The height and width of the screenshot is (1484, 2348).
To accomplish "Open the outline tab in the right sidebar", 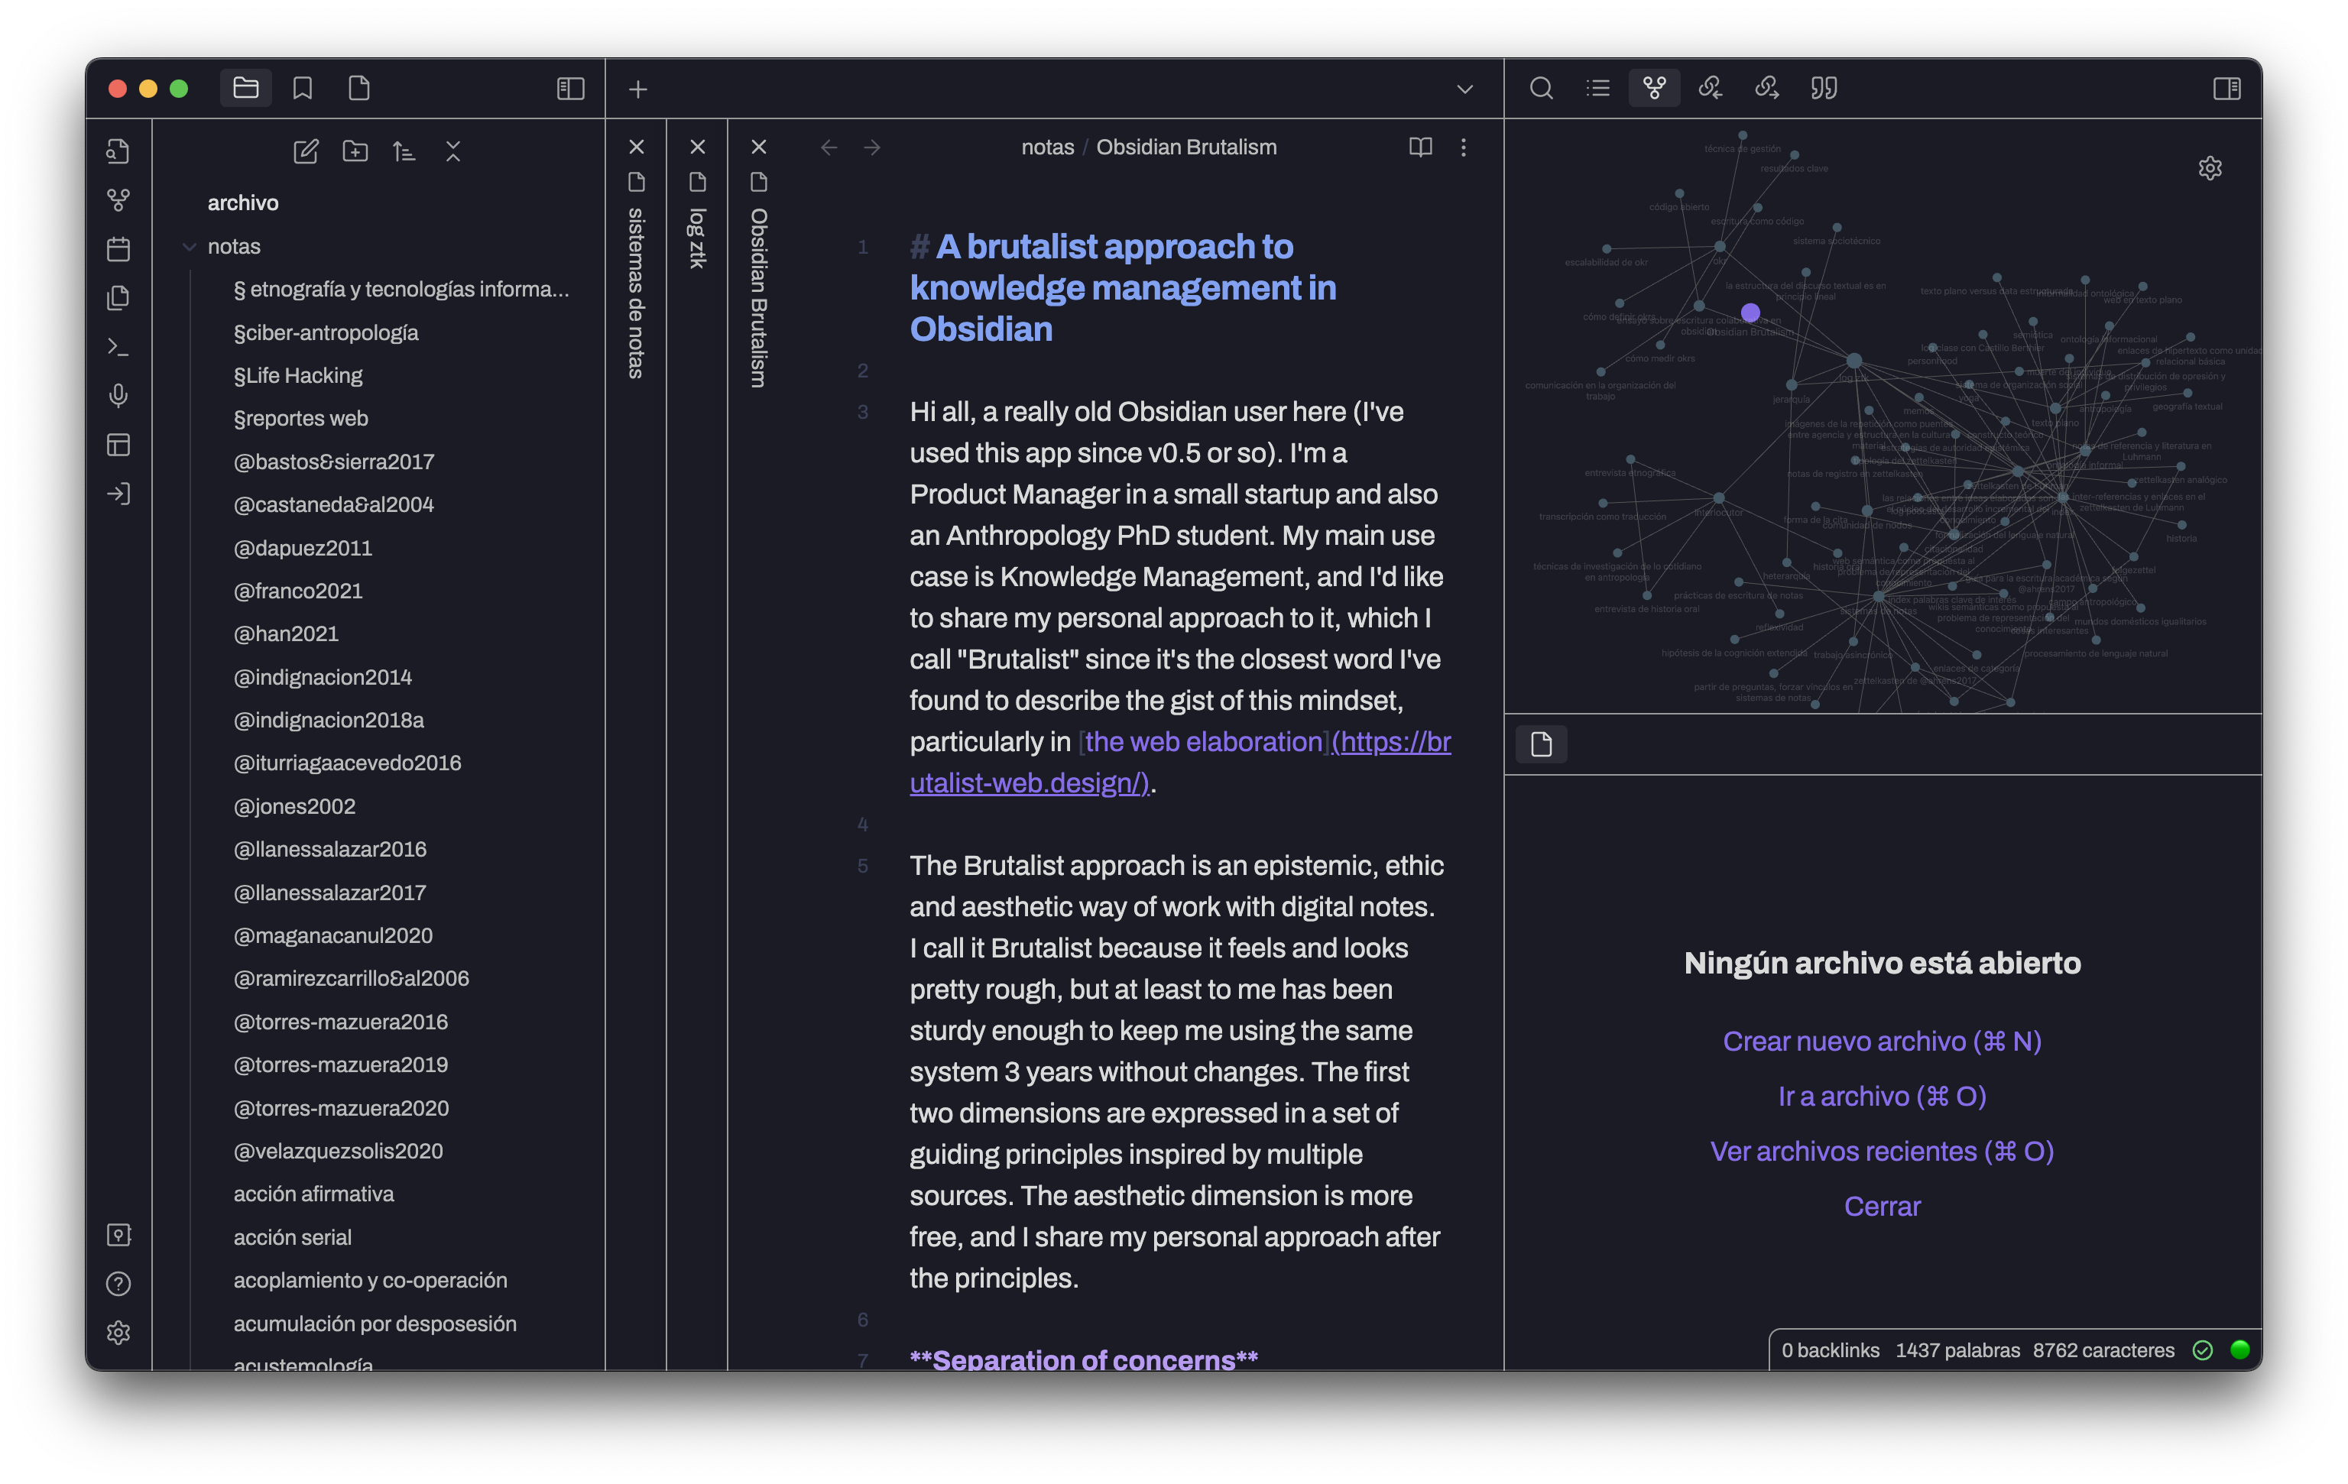I will coord(1597,89).
